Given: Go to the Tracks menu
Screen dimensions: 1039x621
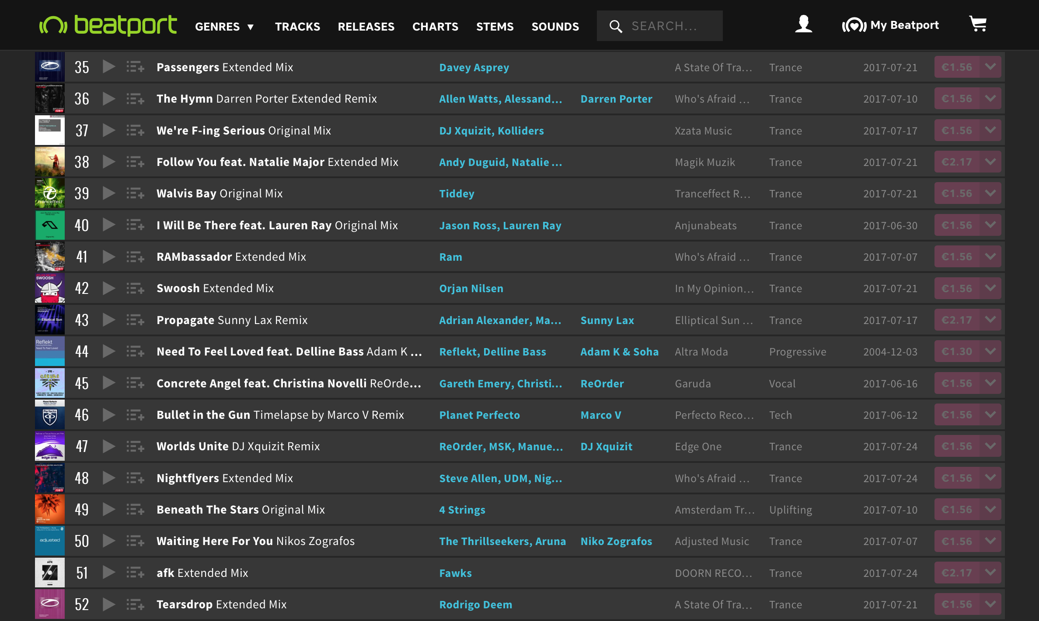Looking at the screenshot, I should coord(297,27).
